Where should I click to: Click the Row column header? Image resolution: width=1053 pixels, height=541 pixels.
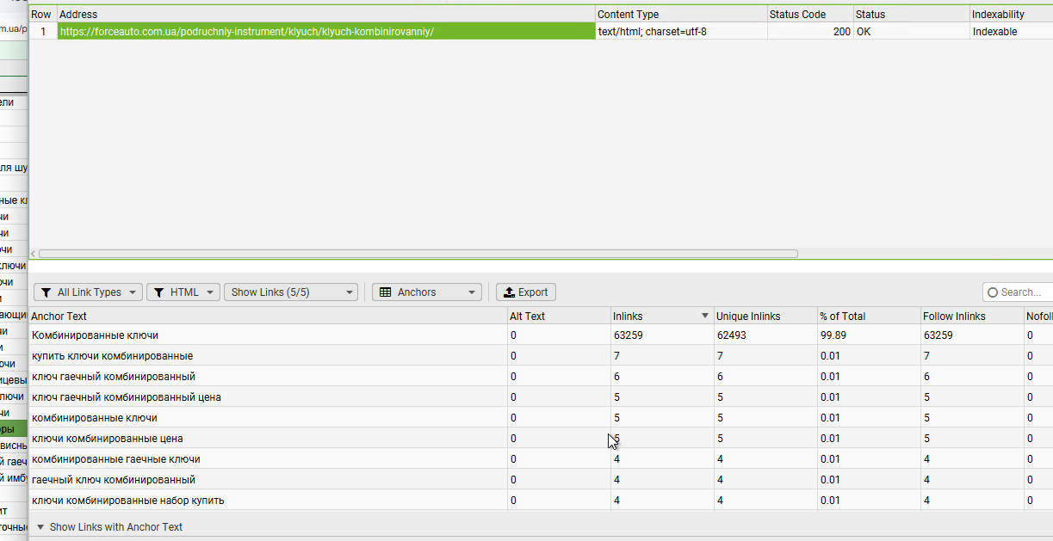point(43,15)
